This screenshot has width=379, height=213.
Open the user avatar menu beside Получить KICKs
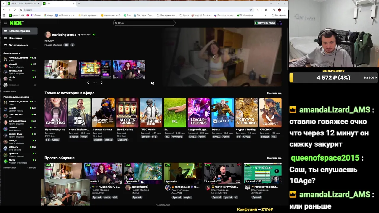click(280, 23)
